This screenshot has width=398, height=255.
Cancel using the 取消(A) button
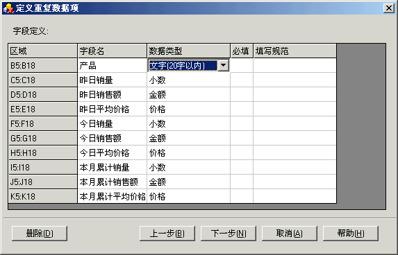tap(290, 234)
